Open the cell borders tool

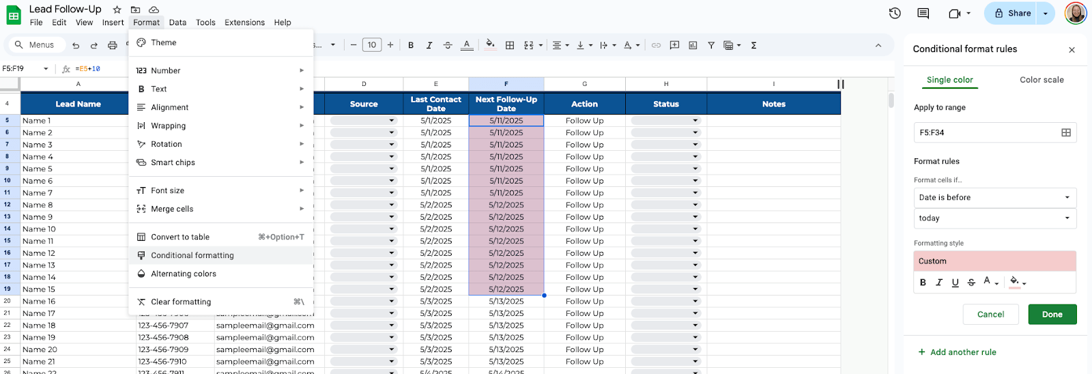coord(510,45)
